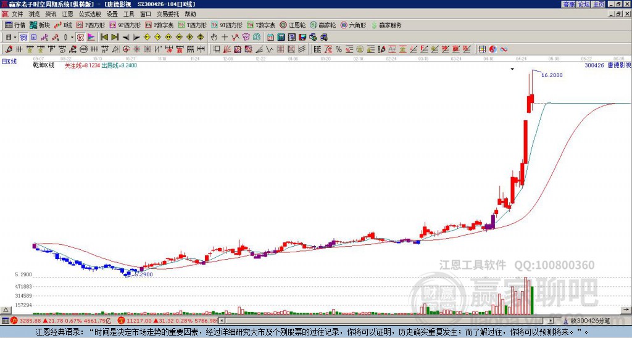Open the 9P四方形 tool
632x338 pixels.
pos(125,25)
